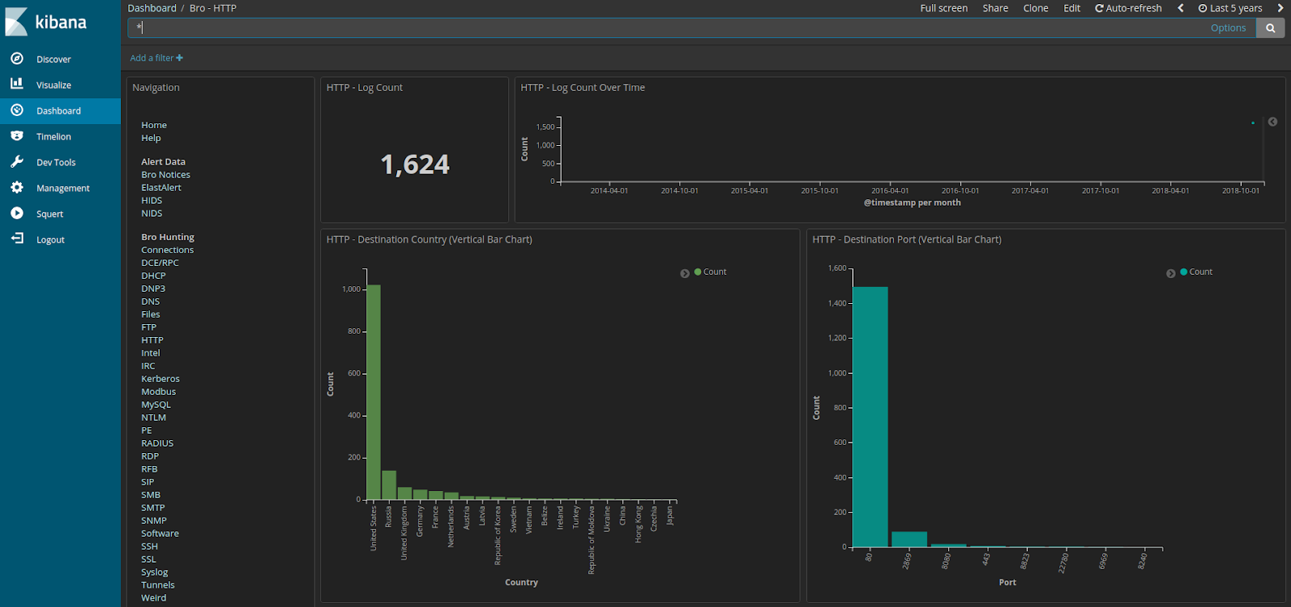Open the IRC dashboard link
This screenshot has height=607, width=1291.
pos(148,366)
